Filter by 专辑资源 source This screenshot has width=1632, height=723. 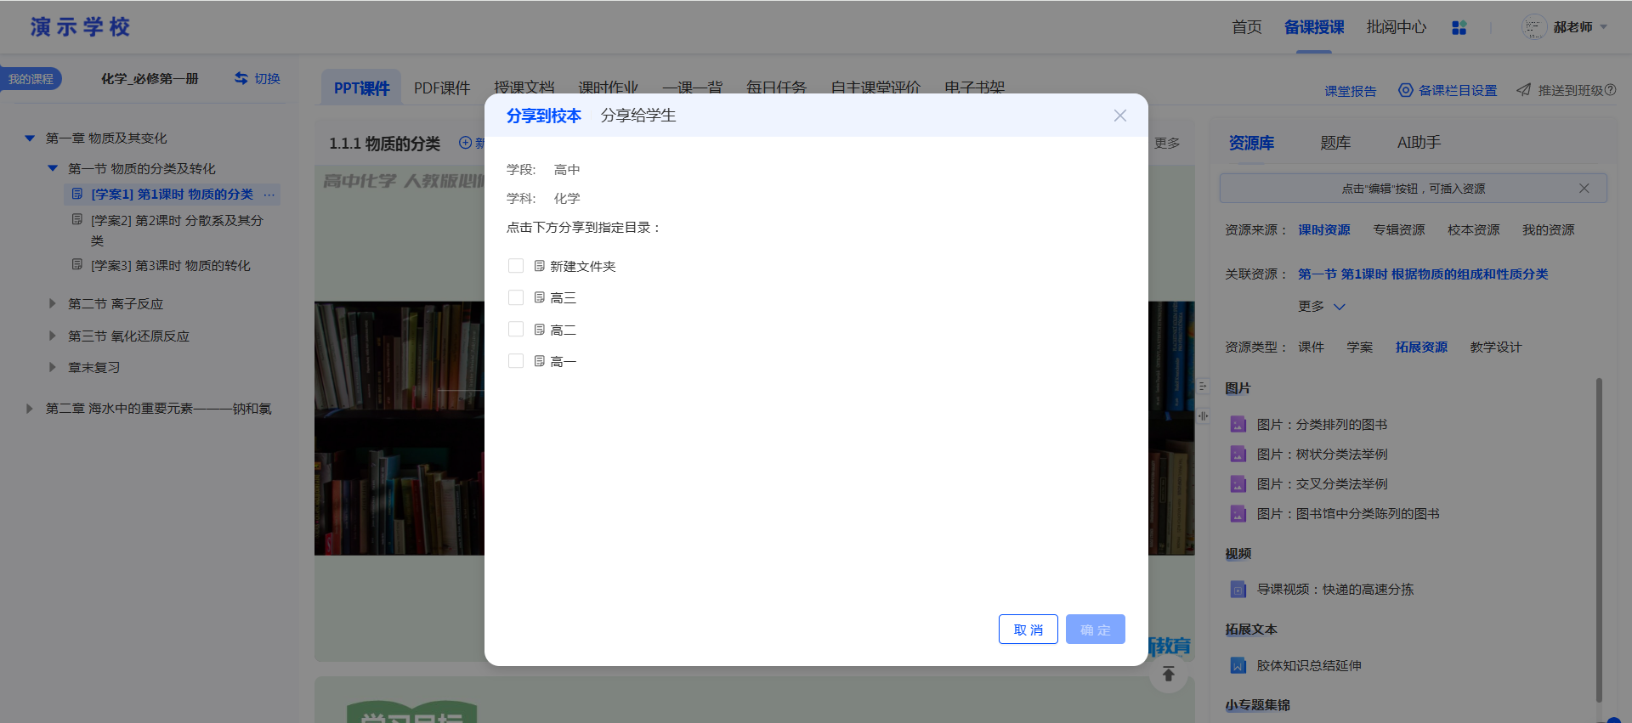1399,230
